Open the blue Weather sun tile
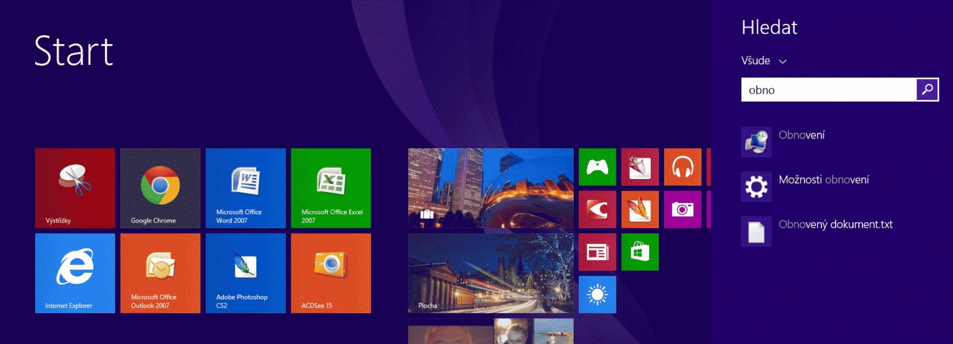953x344 pixels. pyautogui.click(x=597, y=295)
